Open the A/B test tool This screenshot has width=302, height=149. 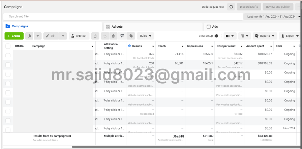[79, 36]
